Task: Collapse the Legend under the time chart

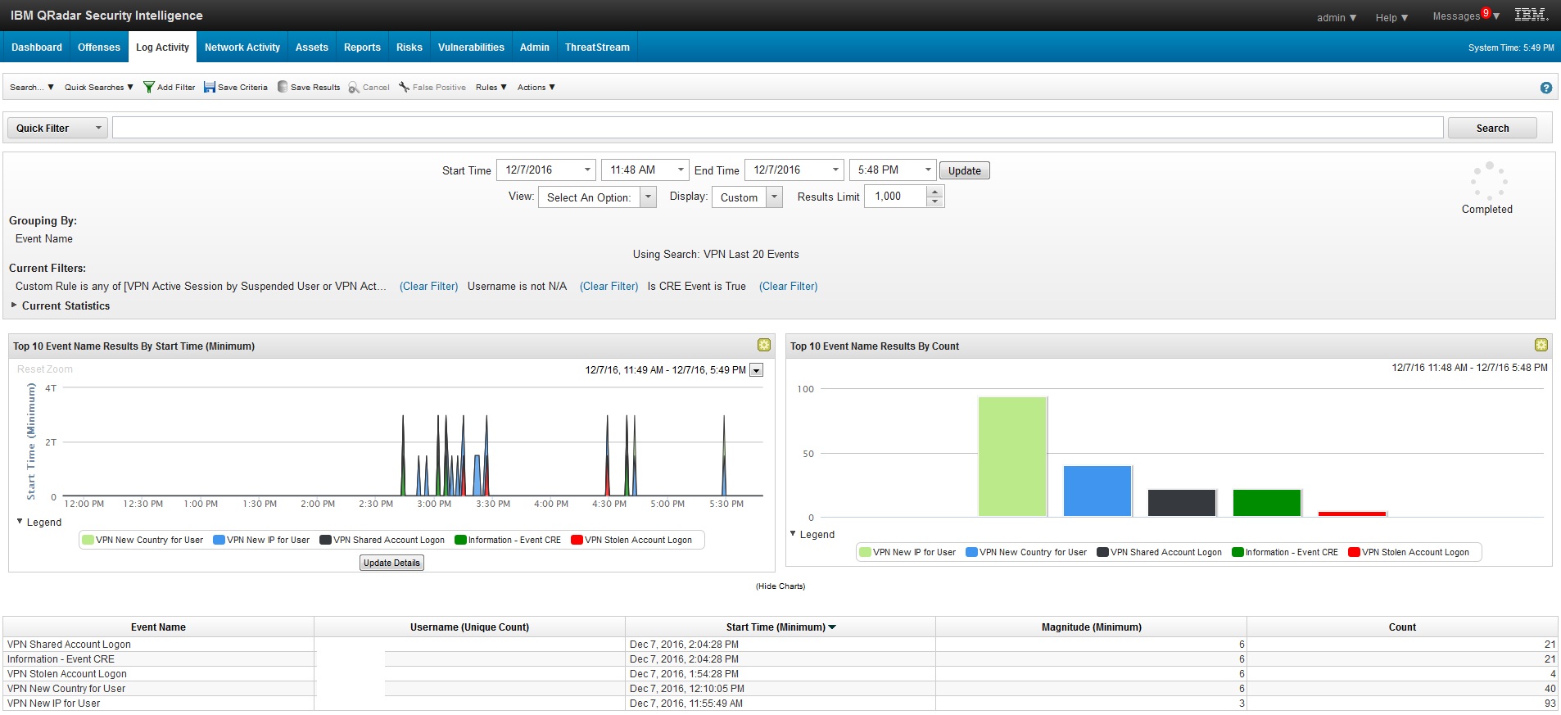Action: (20, 522)
